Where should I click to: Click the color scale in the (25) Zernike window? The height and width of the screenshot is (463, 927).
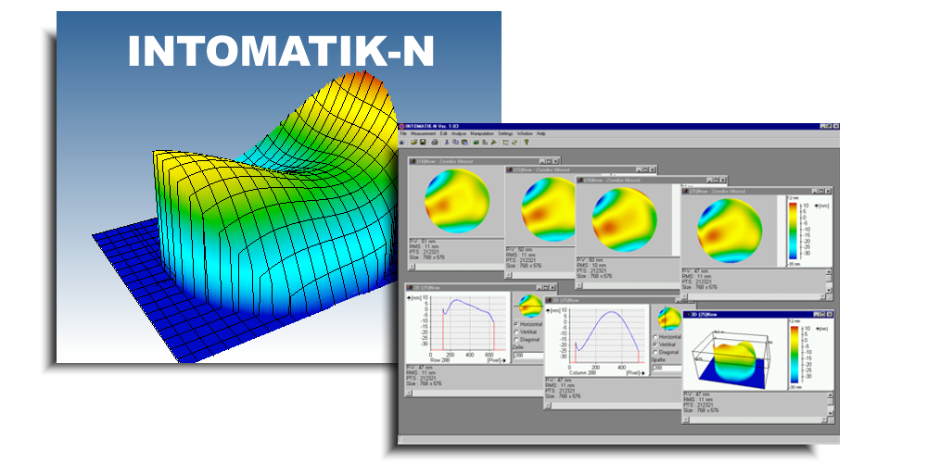tap(793, 231)
